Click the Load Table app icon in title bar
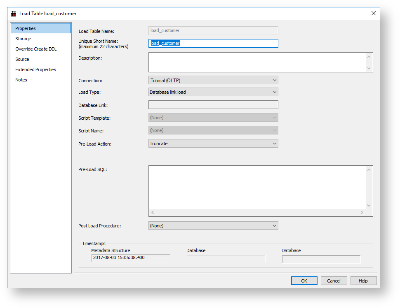 coord(14,14)
